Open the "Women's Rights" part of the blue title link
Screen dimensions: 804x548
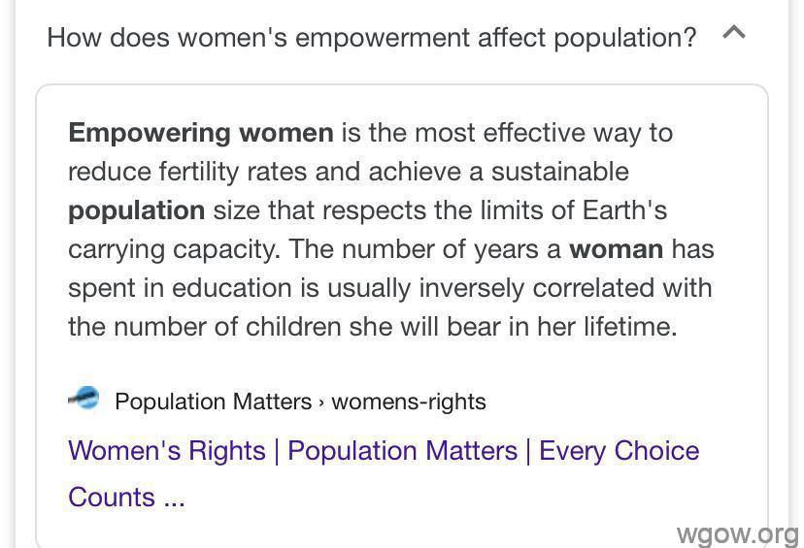pos(167,451)
